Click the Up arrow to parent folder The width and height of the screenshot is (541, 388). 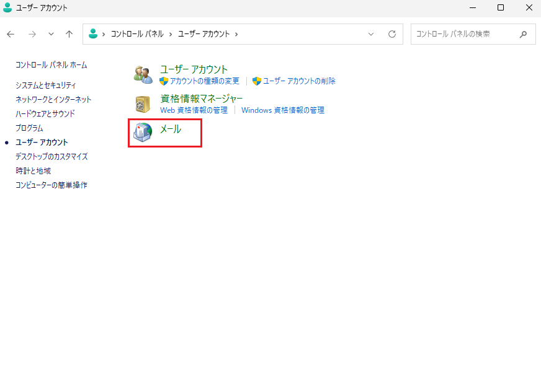[69, 34]
